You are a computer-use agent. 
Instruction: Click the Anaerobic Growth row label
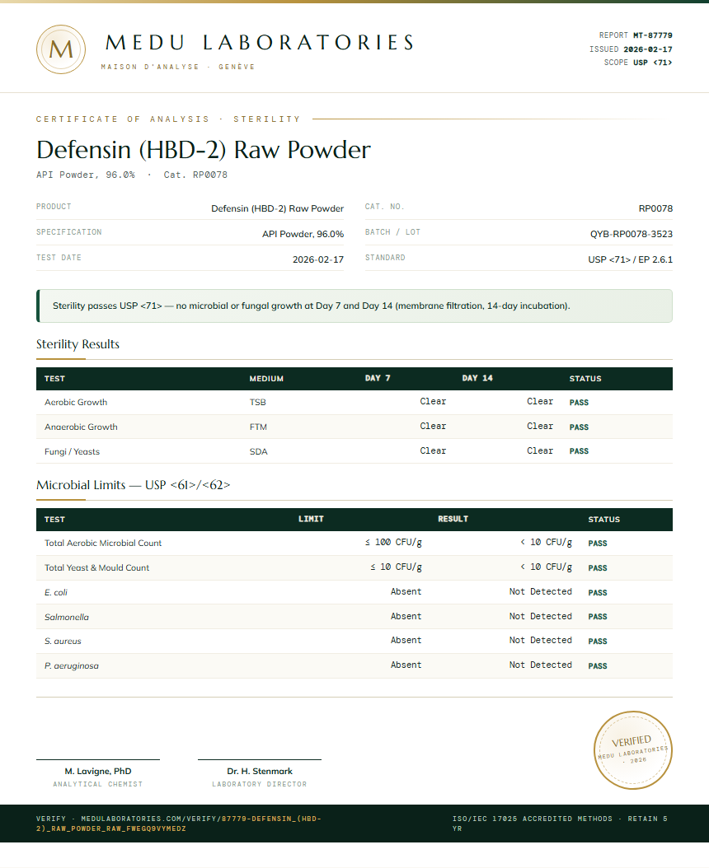pos(81,427)
